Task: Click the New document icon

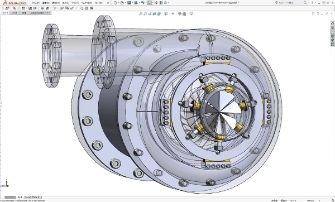Action: click(116, 3)
